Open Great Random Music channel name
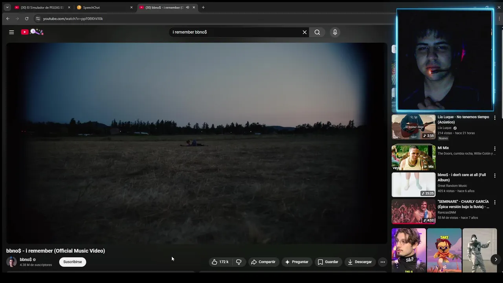The height and width of the screenshot is (283, 503). tap(452, 186)
